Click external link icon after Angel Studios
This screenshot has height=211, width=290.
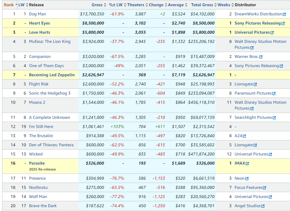click(263, 206)
